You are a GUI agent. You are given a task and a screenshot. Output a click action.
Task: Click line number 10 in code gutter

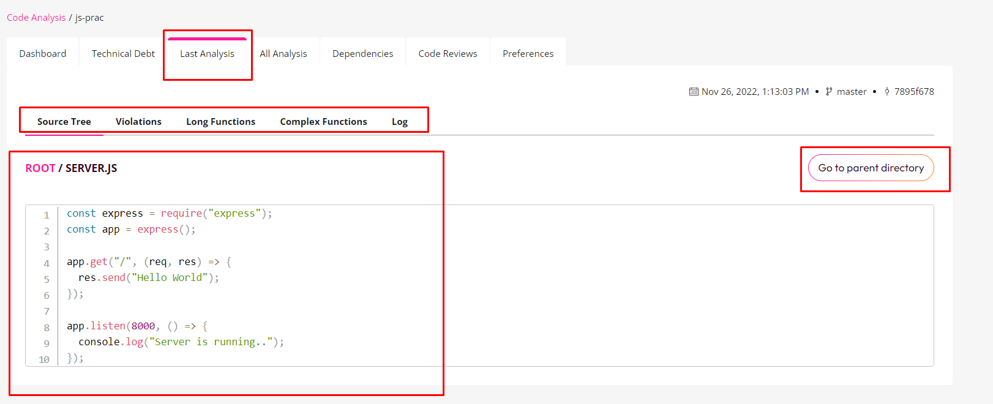[44, 359]
